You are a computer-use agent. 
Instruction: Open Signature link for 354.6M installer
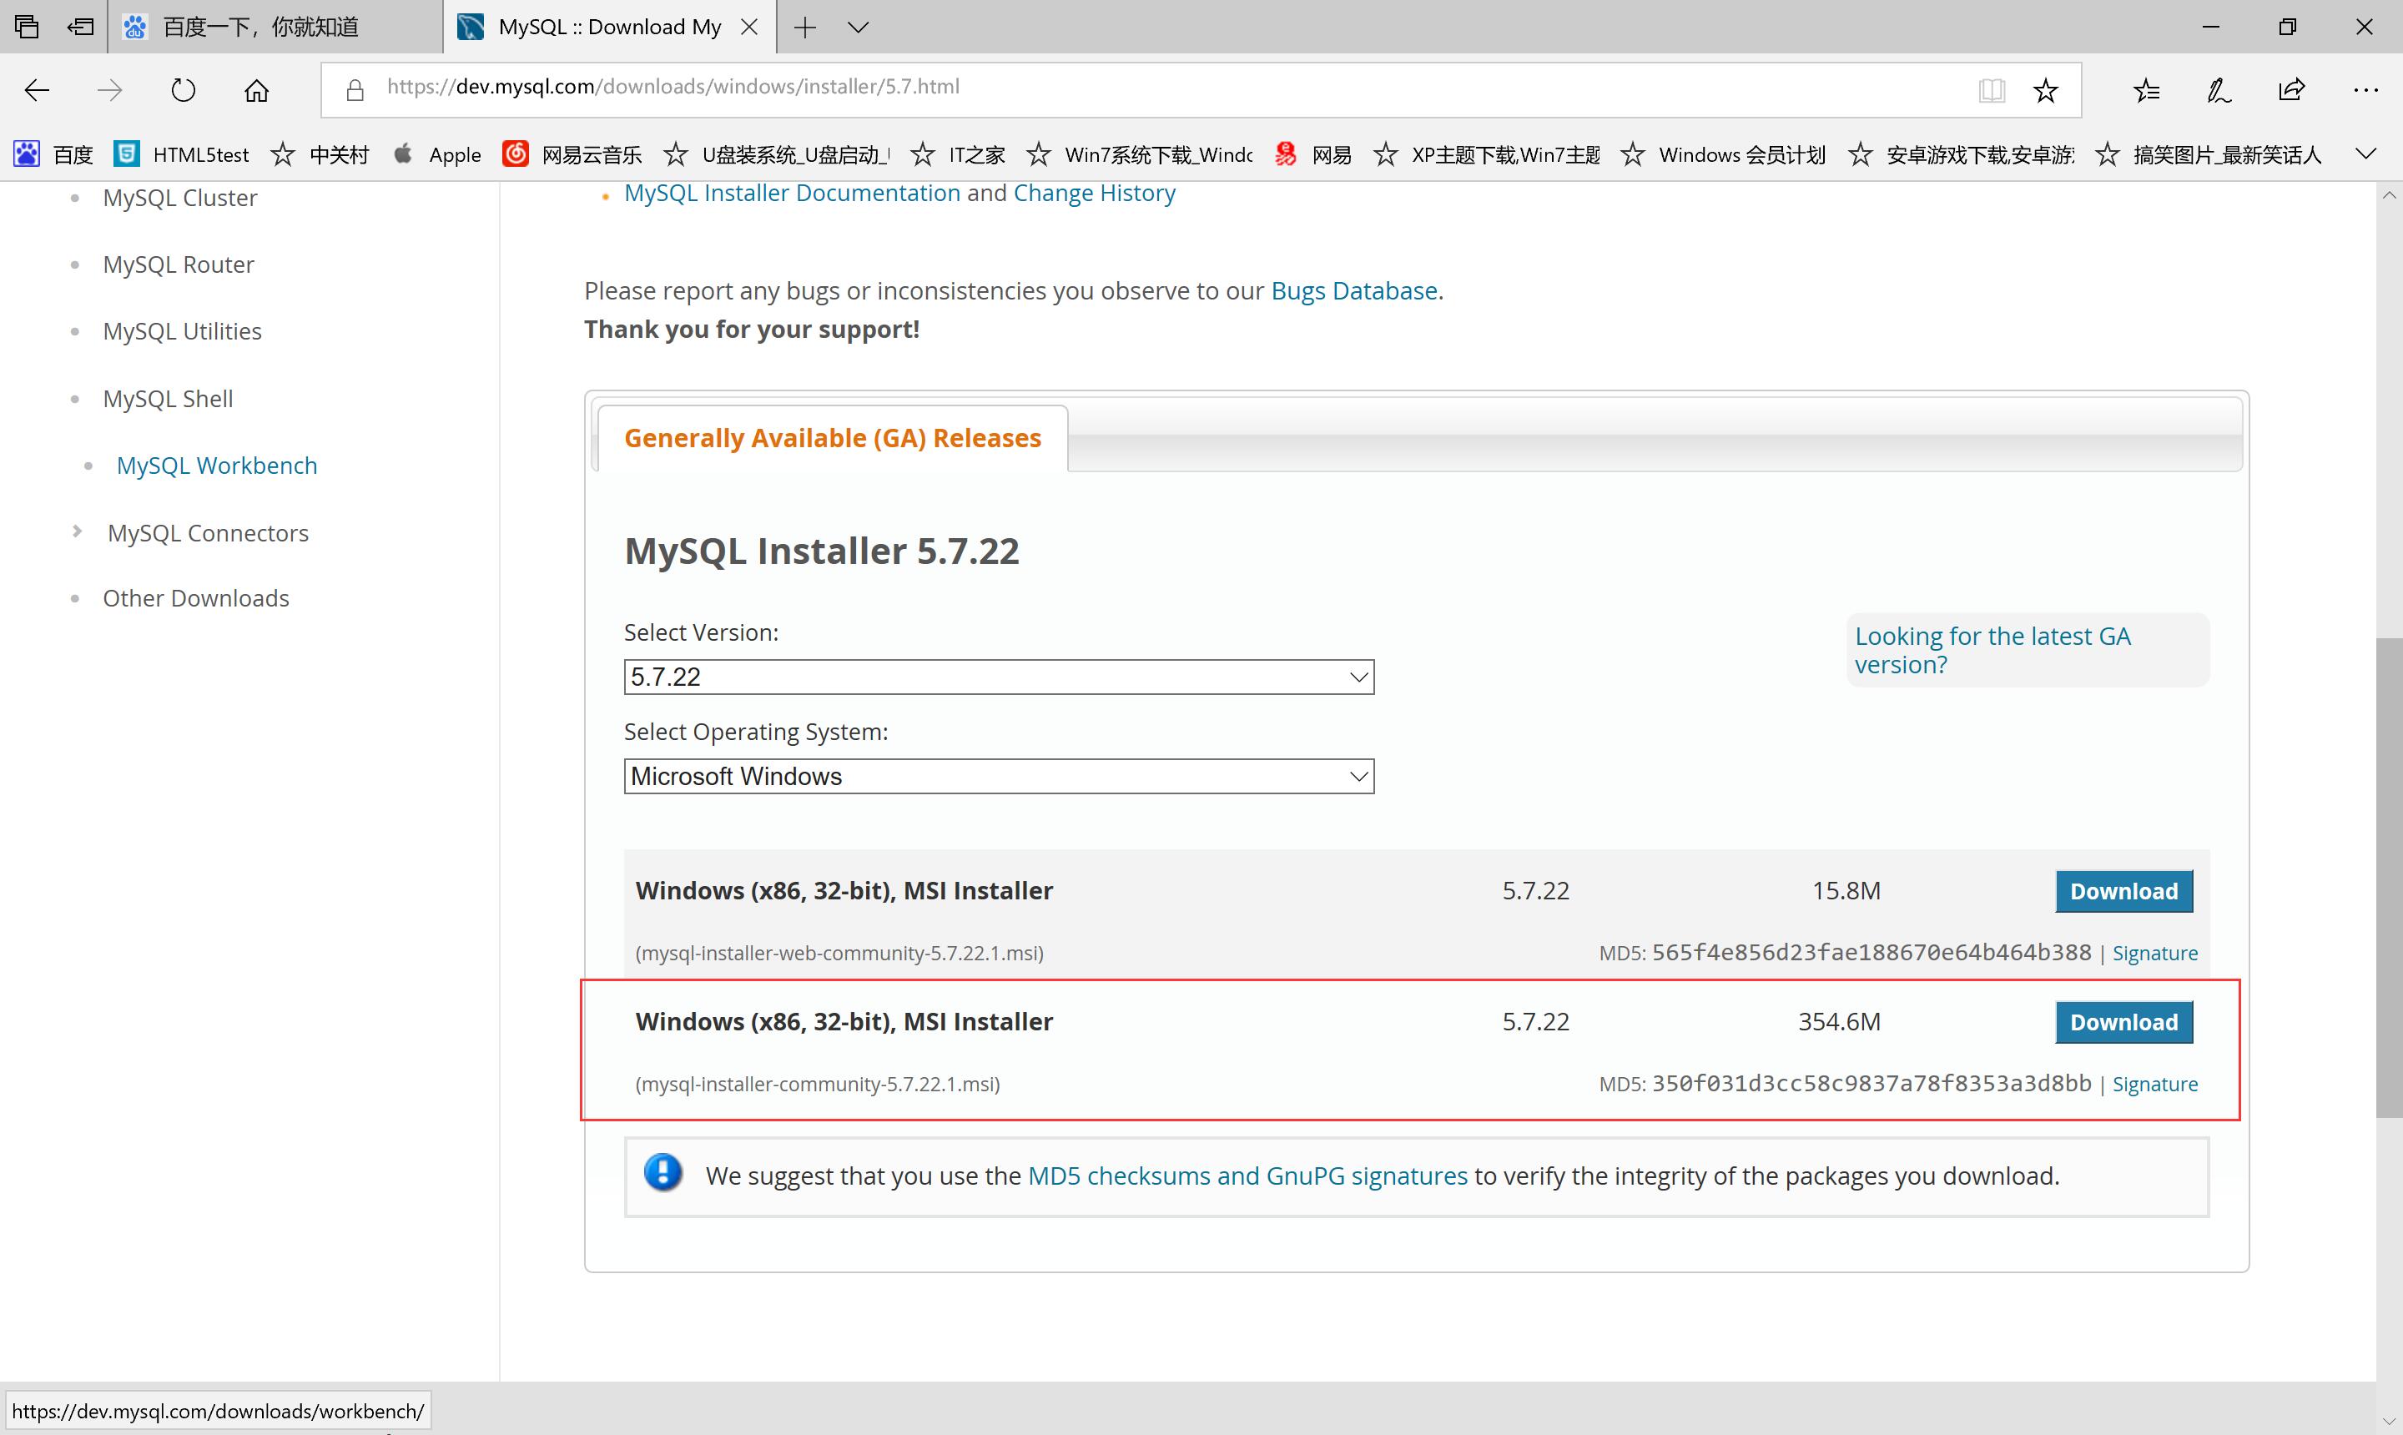point(2154,1084)
